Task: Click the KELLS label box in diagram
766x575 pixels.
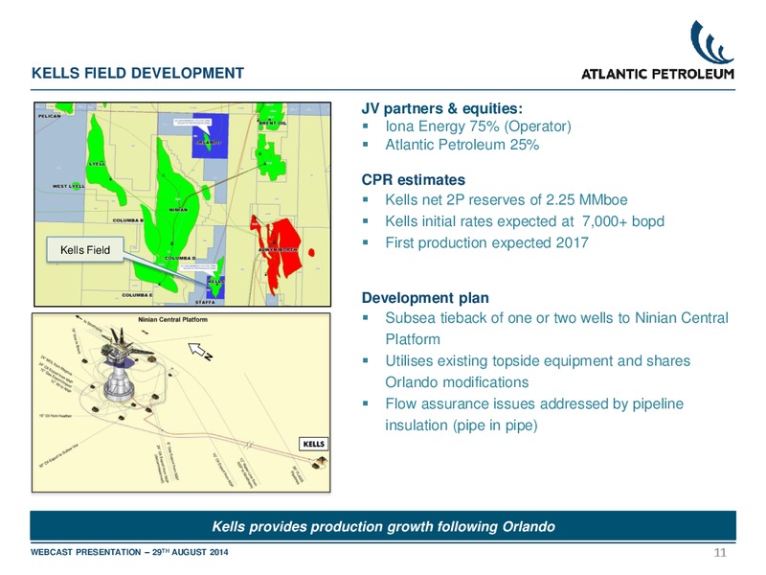Action: [x=313, y=444]
